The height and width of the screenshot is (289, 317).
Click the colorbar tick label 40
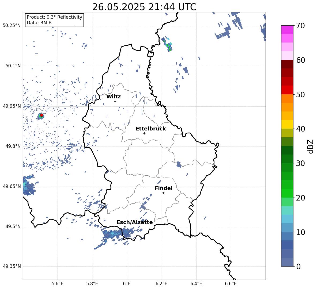click(300, 129)
